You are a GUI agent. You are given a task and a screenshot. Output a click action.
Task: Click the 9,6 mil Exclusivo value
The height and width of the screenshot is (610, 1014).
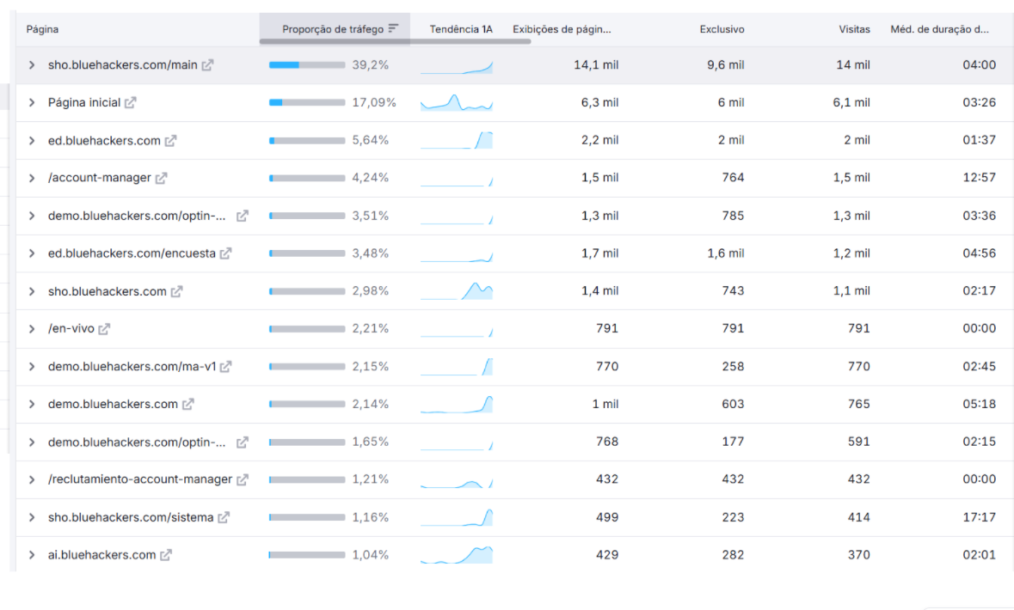click(726, 64)
